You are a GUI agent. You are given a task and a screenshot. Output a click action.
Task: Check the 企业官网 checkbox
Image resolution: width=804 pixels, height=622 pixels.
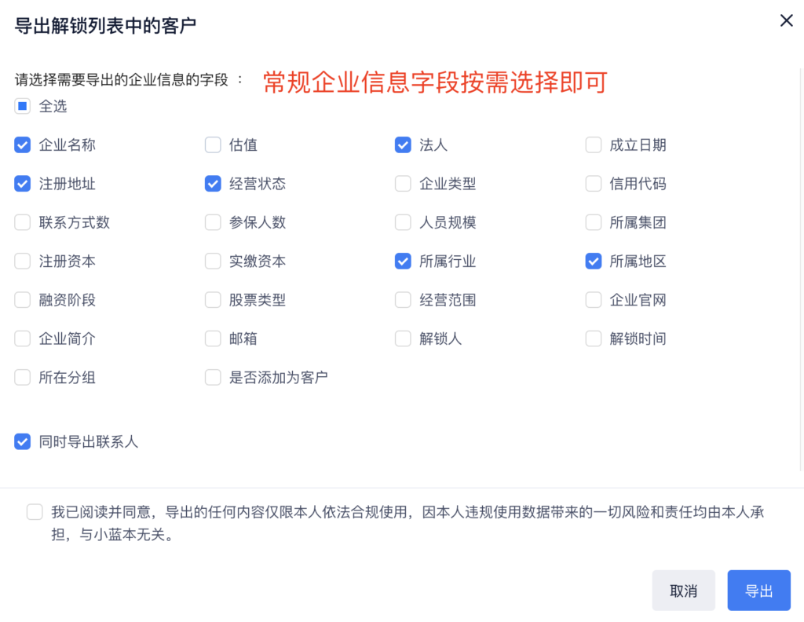pyautogui.click(x=594, y=300)
